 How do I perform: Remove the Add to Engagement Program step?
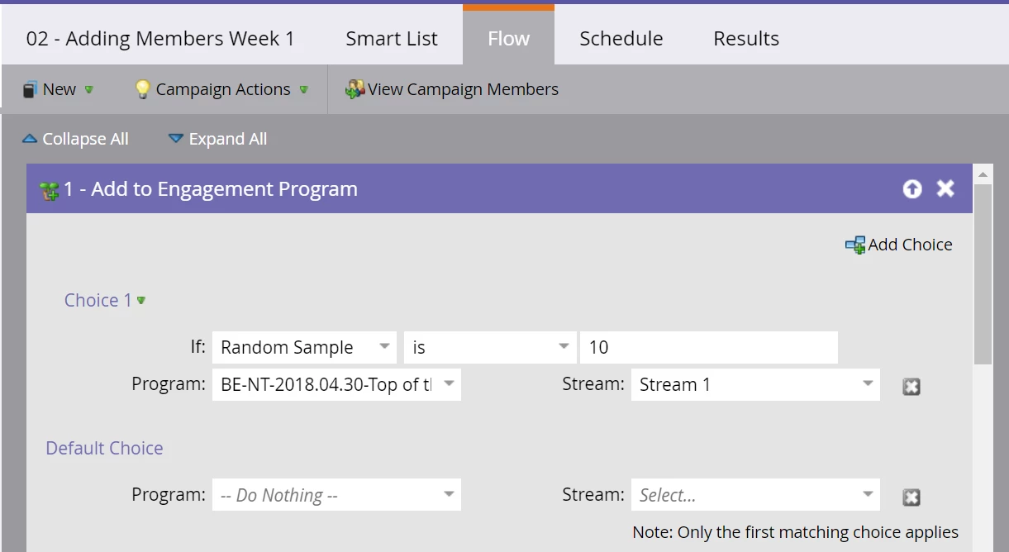click(x=945, y=189)
